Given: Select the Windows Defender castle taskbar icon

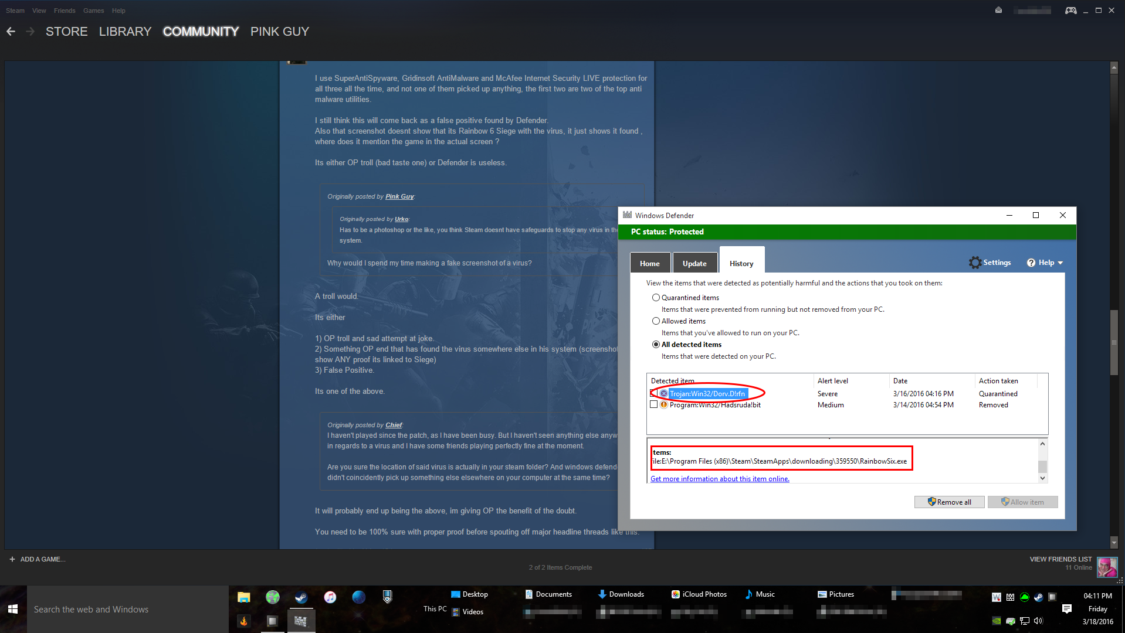Looking at the screenshot, I should coord(301,621).
